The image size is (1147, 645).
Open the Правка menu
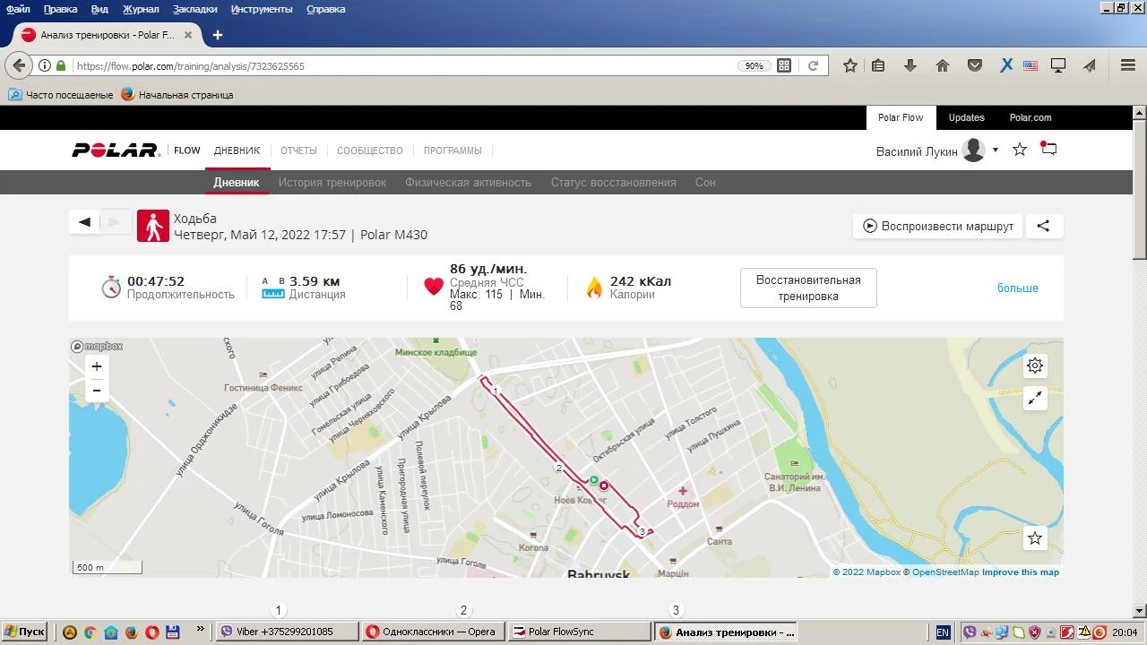point(60,9)
